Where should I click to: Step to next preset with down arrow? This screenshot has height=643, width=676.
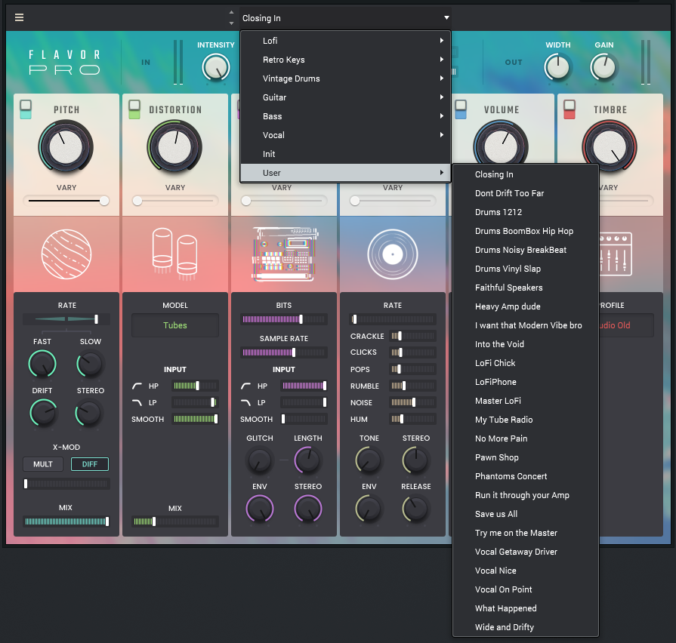tap(232, 23)
